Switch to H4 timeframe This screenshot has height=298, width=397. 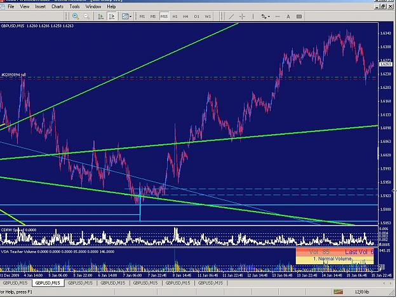tap(185, 17)
